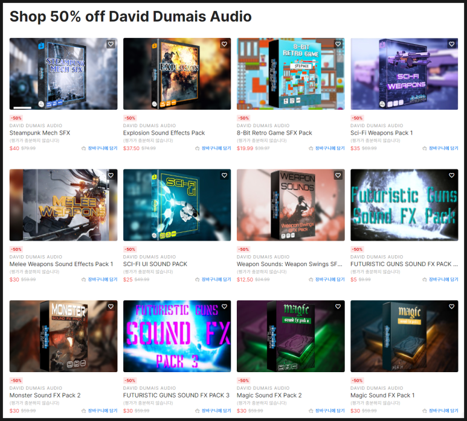Add Melee Weapons Sound Effects Pack 1 to cart
The height and width of the screenshot is (421, 467).
100,279
